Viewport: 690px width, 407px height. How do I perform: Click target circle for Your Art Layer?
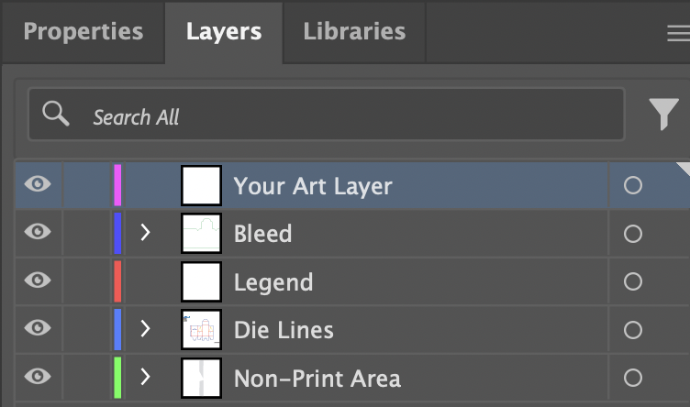pyautogui.click(x=632, y=186)
